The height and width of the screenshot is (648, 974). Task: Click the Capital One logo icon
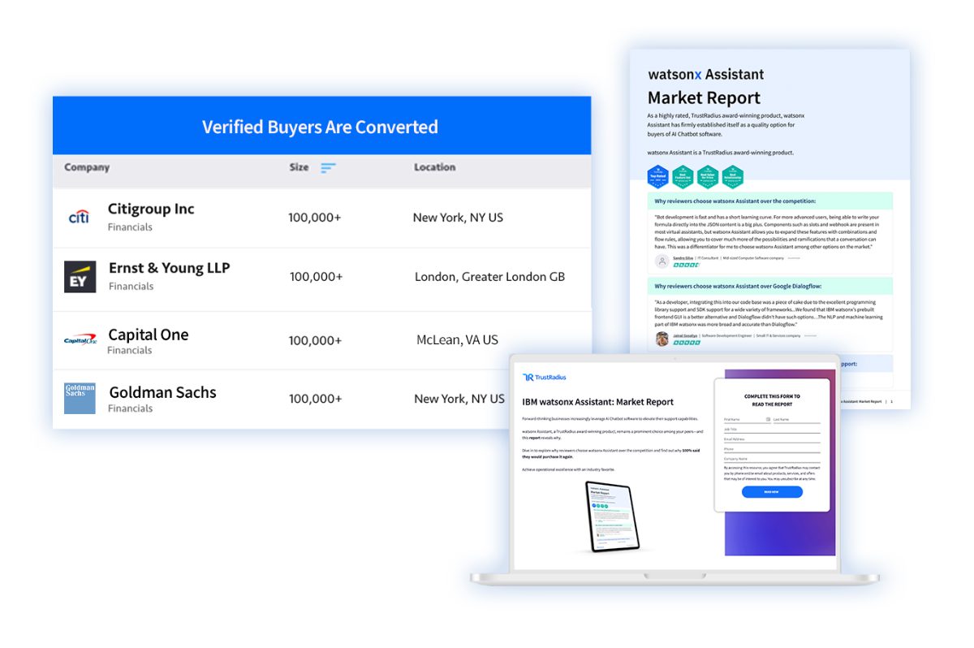click(80, 339)
